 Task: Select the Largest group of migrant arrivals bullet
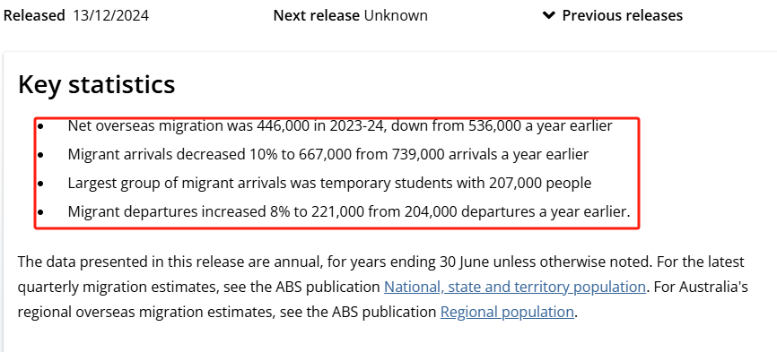pos(329,184)
